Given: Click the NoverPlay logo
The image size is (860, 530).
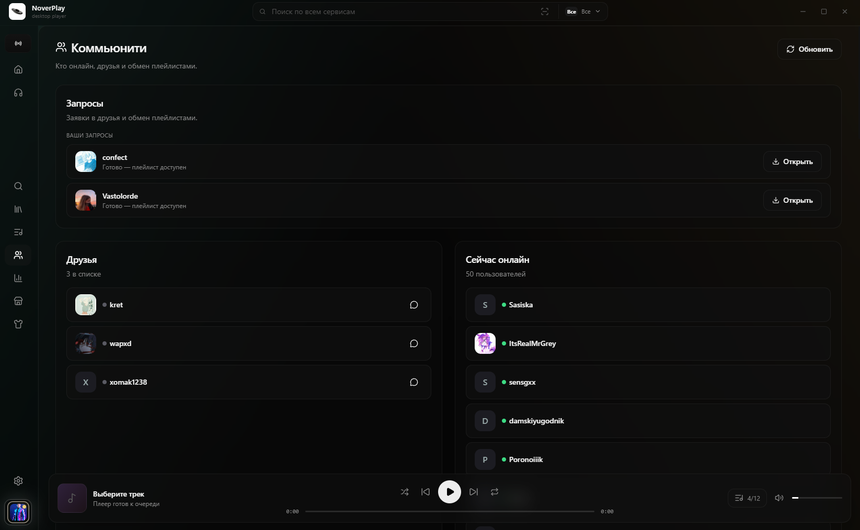Looking at the screenshot, I should pos(17,11).
